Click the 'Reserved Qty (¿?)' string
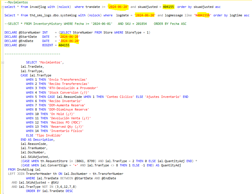This screenshot has height=194, width=252. (x=67, y=127)
